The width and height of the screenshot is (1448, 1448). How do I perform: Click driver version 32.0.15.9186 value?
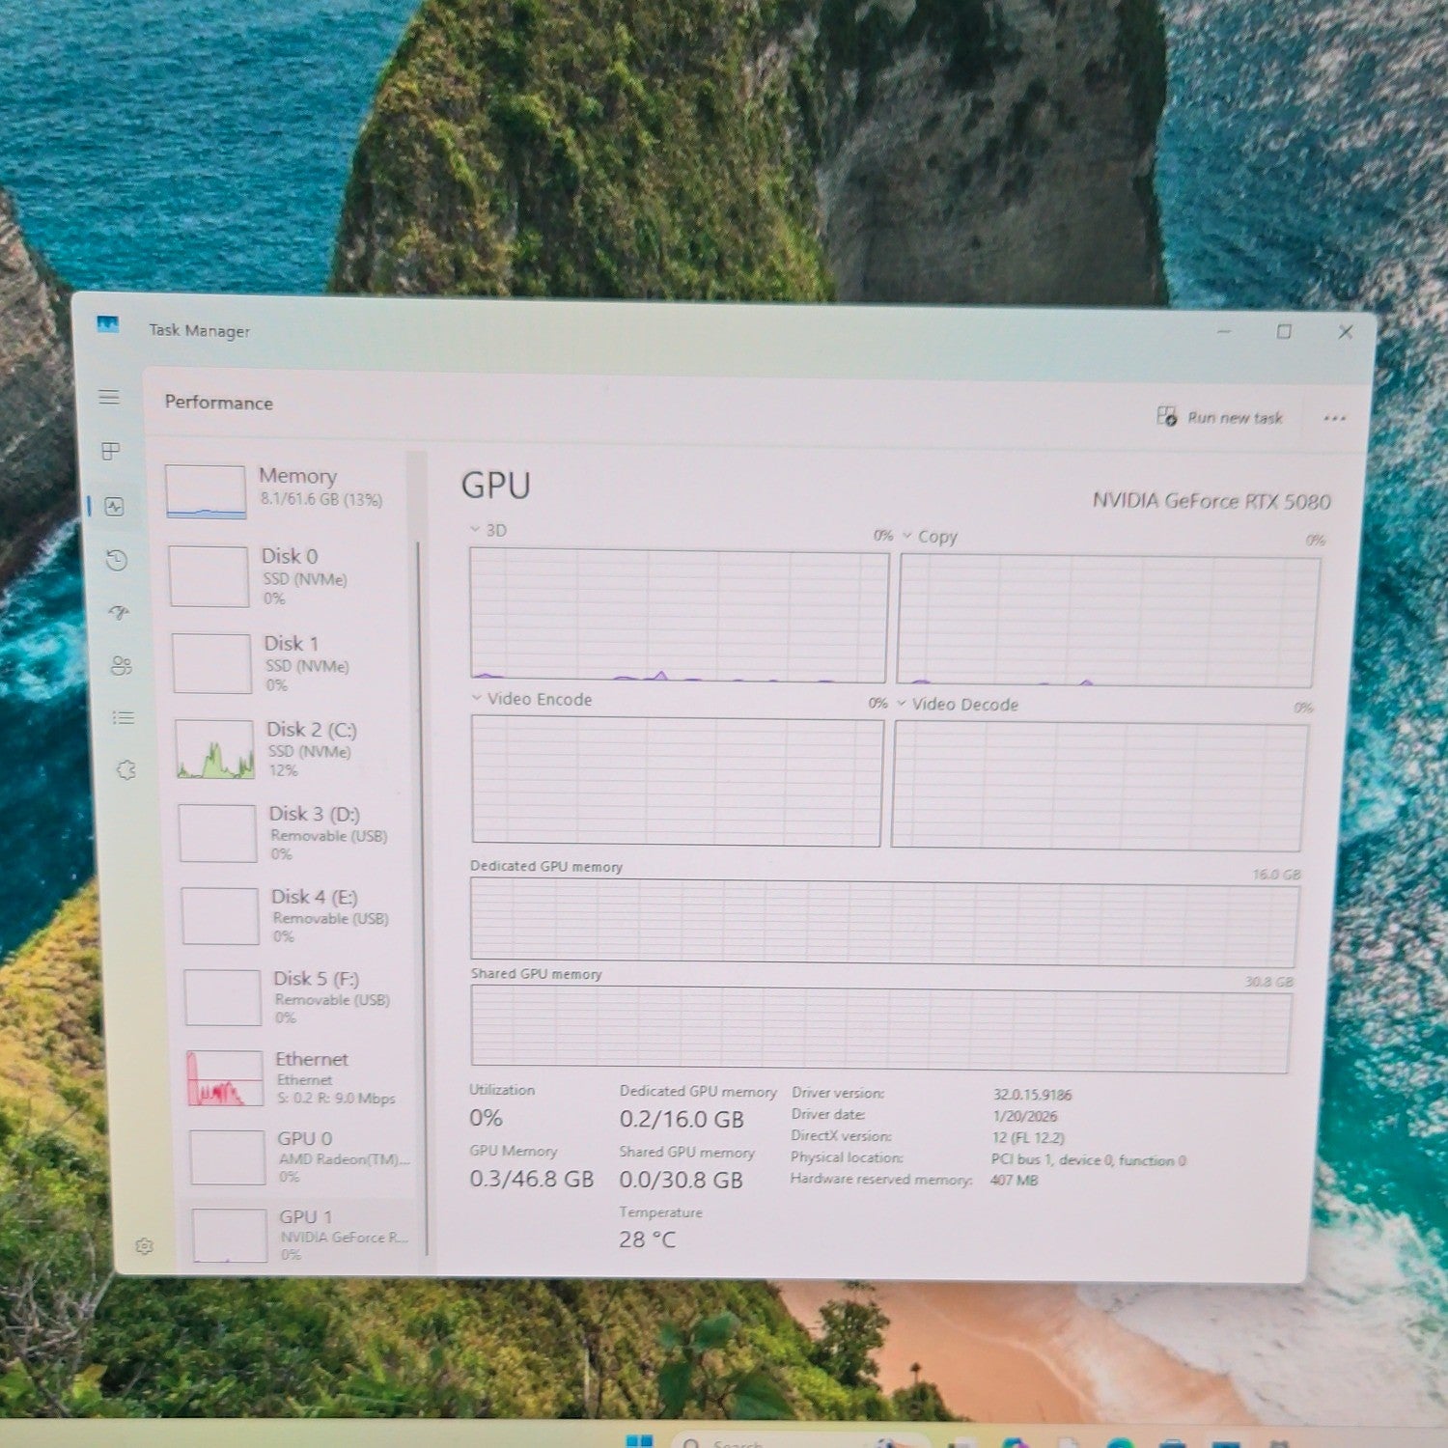pyautogui.click(x=1032, y=1095)
